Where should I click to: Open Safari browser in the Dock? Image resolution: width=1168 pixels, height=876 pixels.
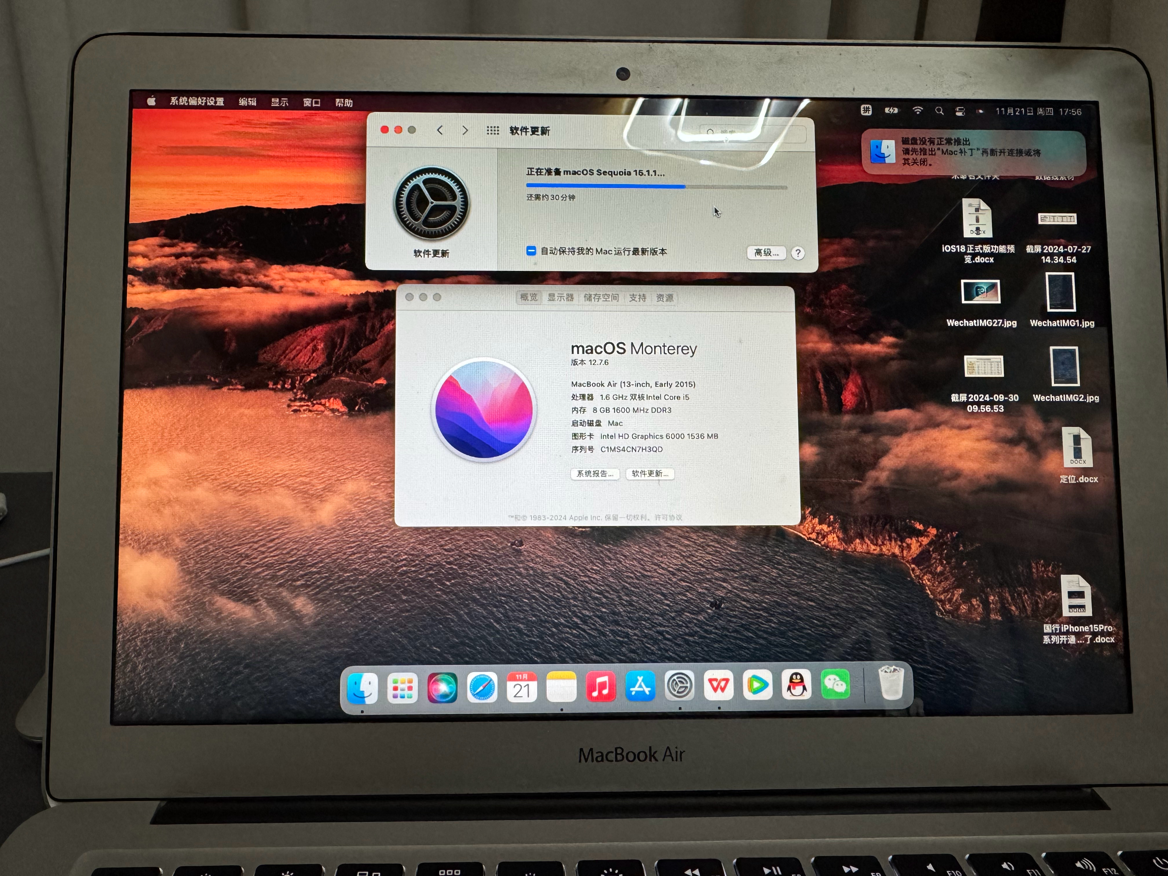482,687
